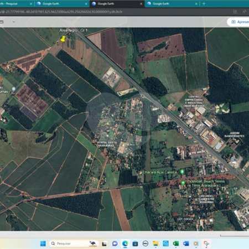249x249 pixels.
Task: Click the Area Nigro GI 1 label
Action: pos(73,30)
